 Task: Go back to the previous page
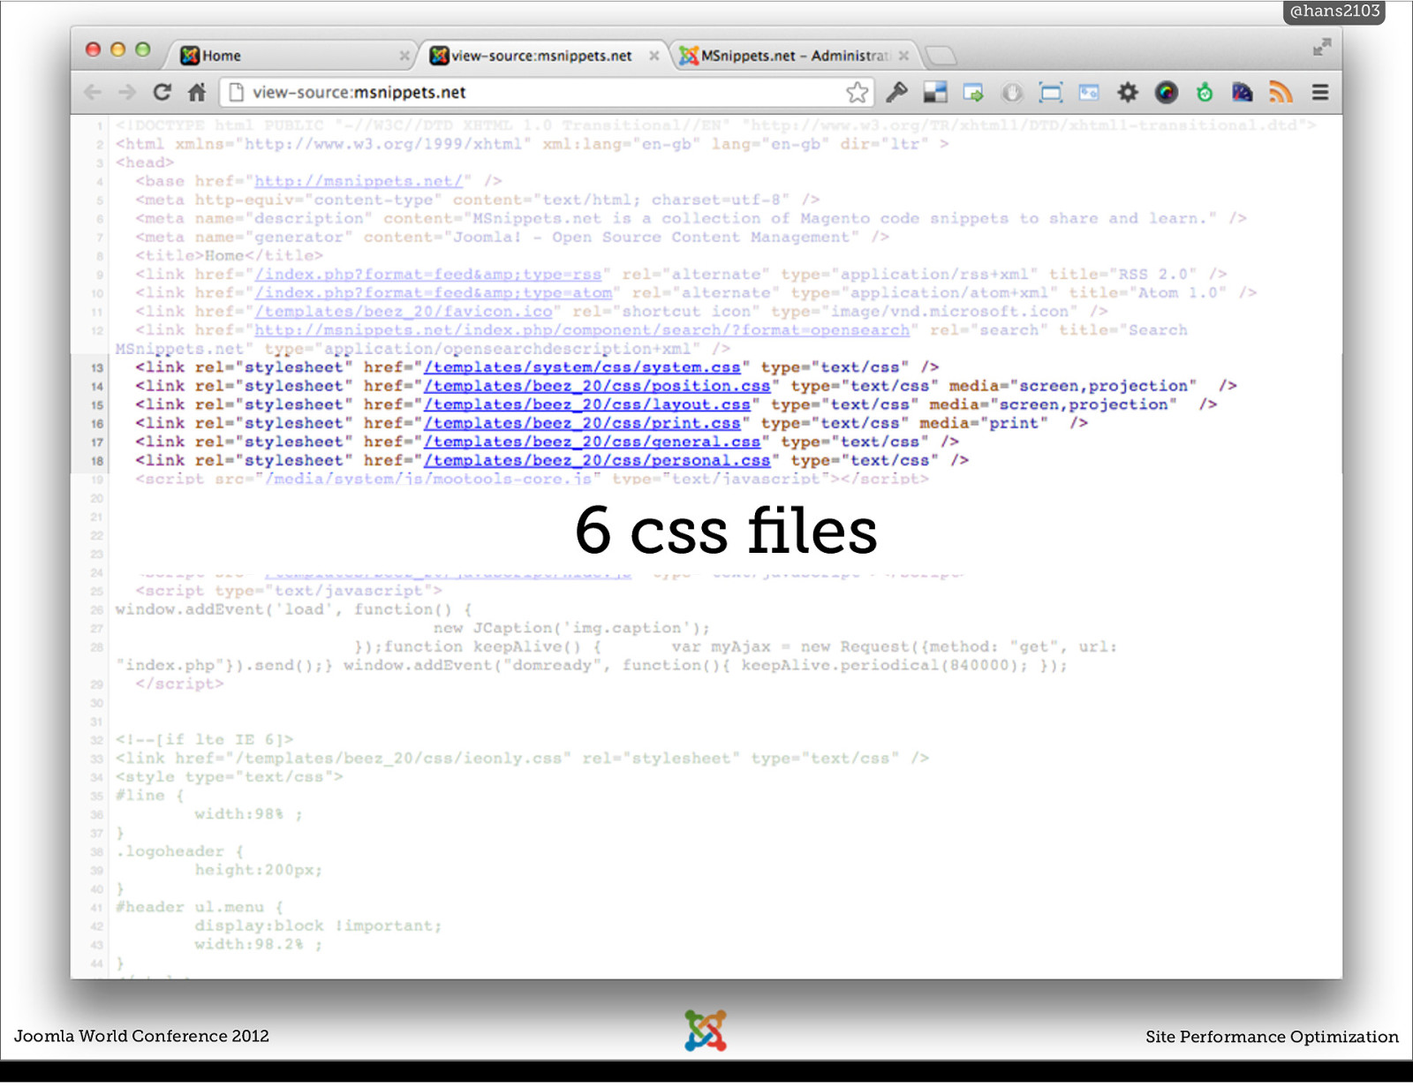[x=93, y=92]
